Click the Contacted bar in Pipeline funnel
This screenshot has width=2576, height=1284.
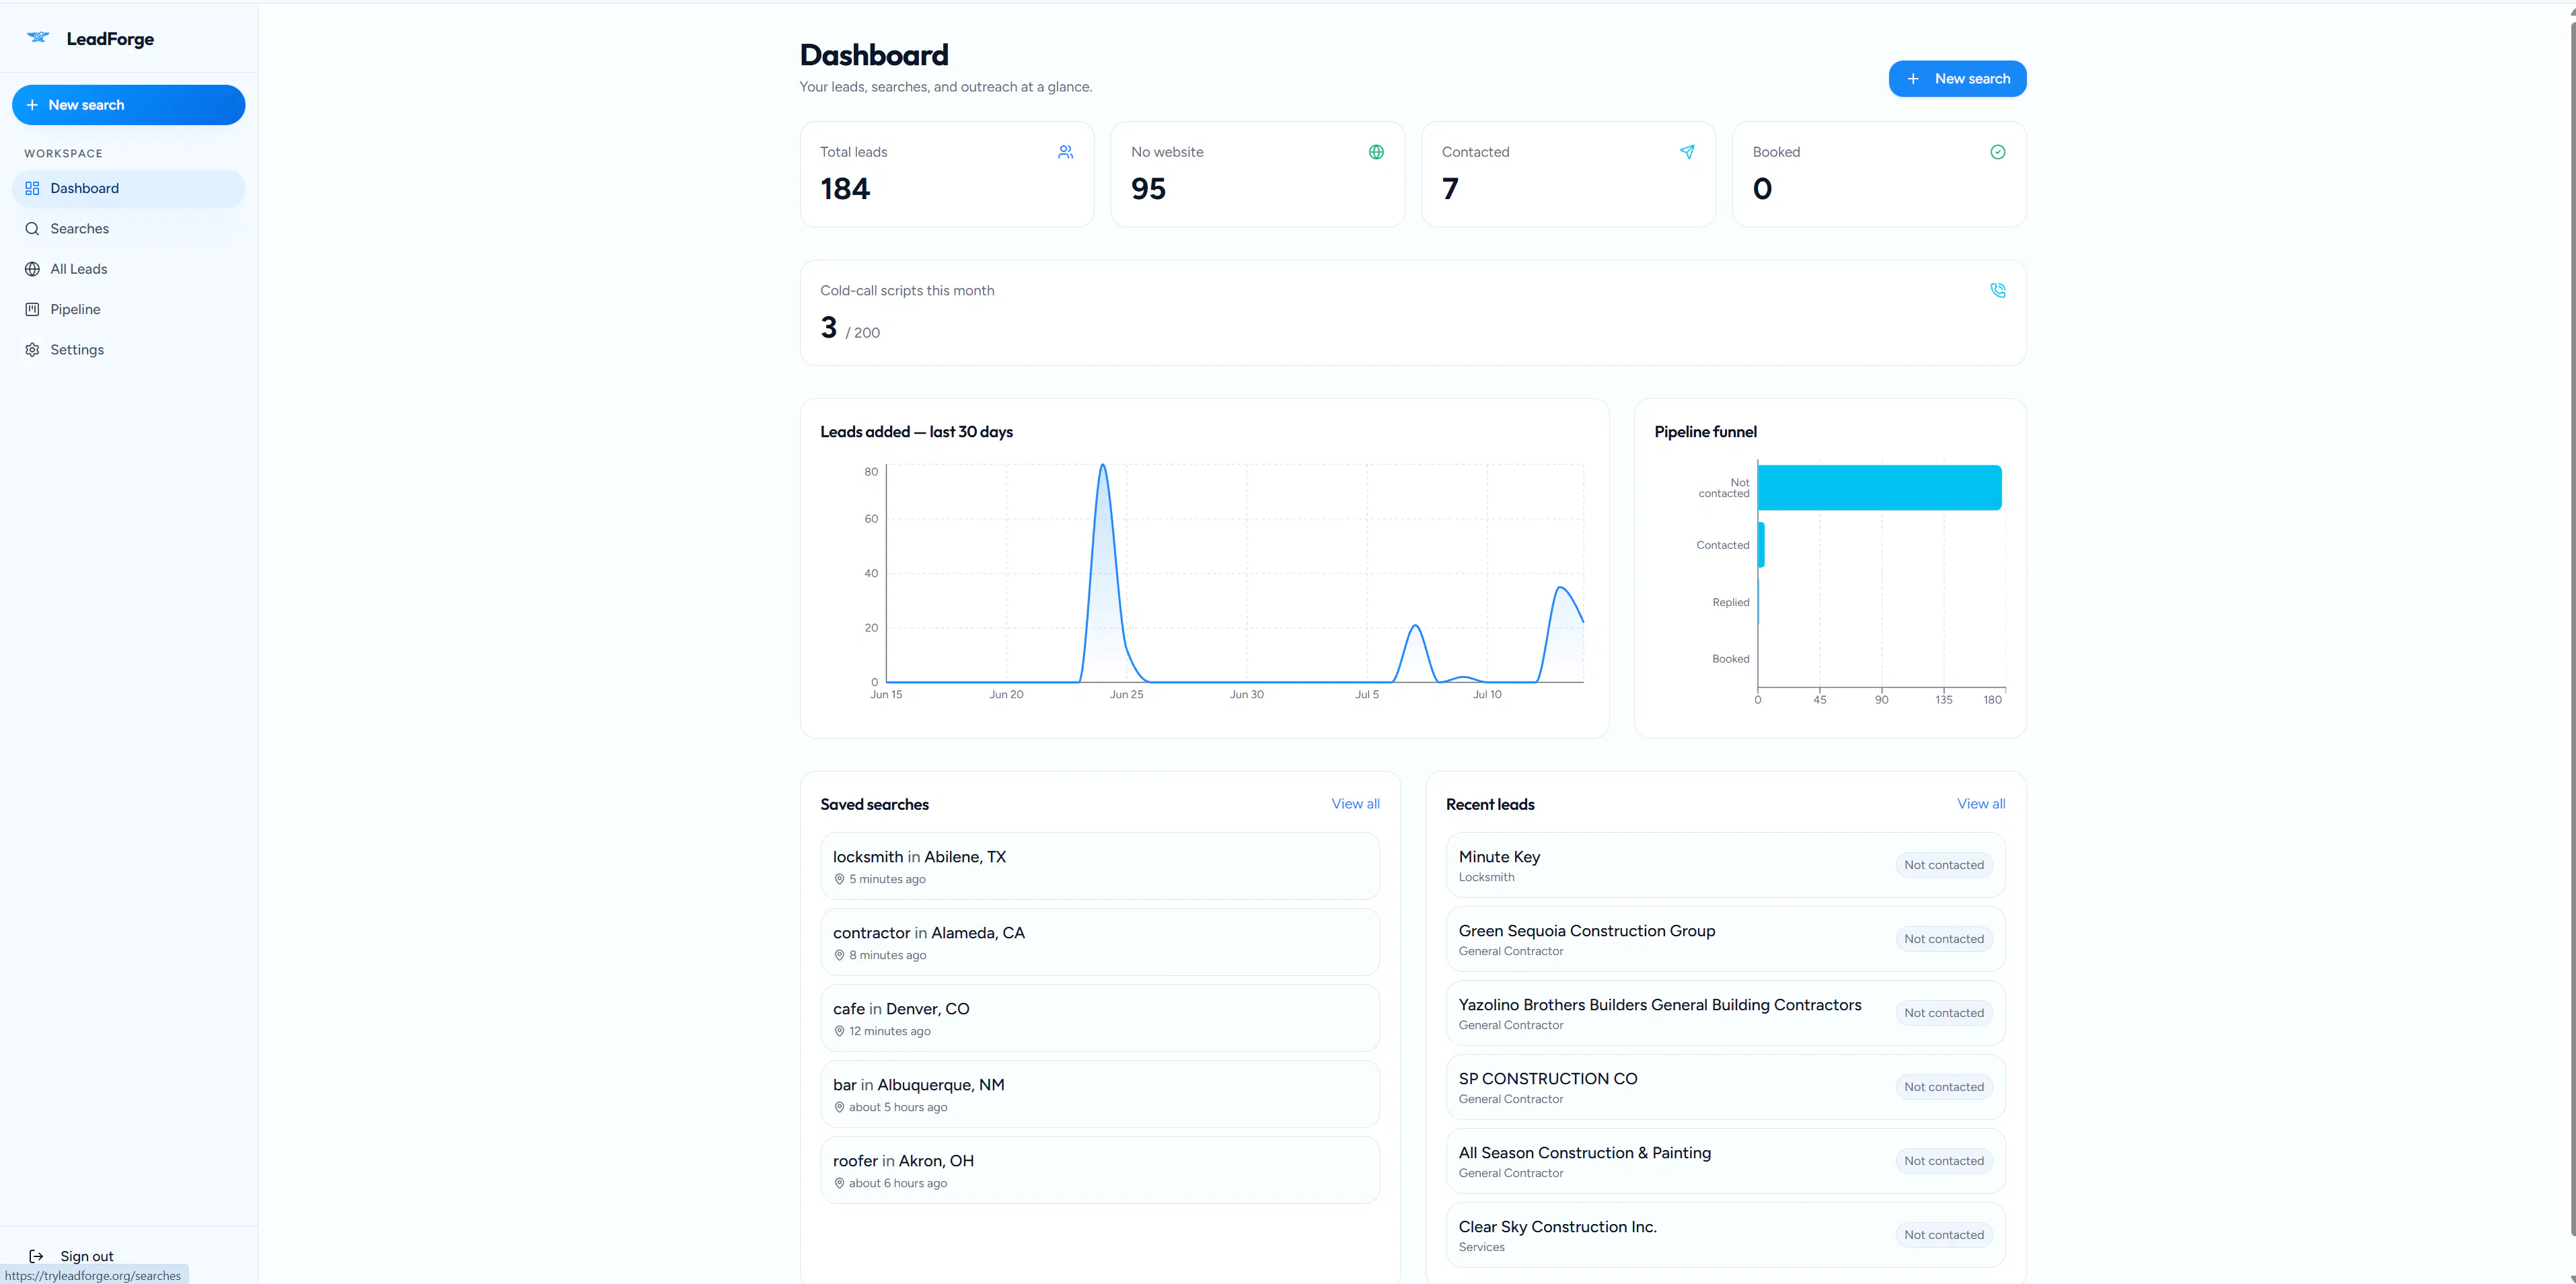tap(1761, 545)
